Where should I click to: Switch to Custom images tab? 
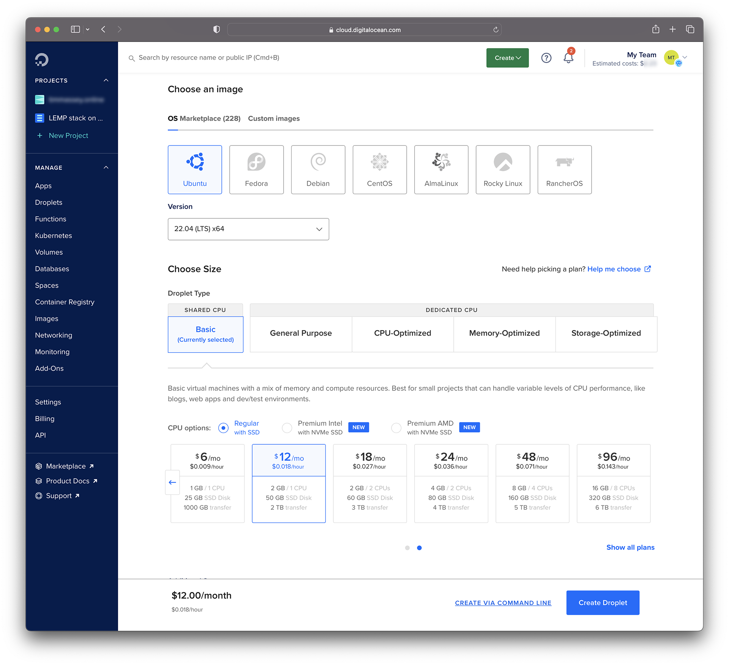tap(274, 118)
